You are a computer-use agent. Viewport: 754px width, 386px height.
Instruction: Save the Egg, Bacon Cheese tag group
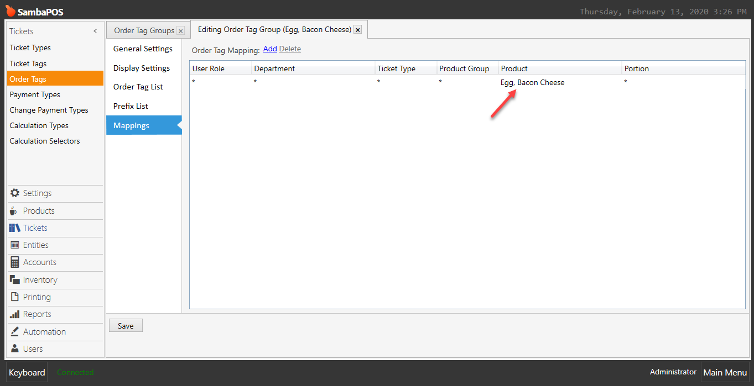coord(125,325)
